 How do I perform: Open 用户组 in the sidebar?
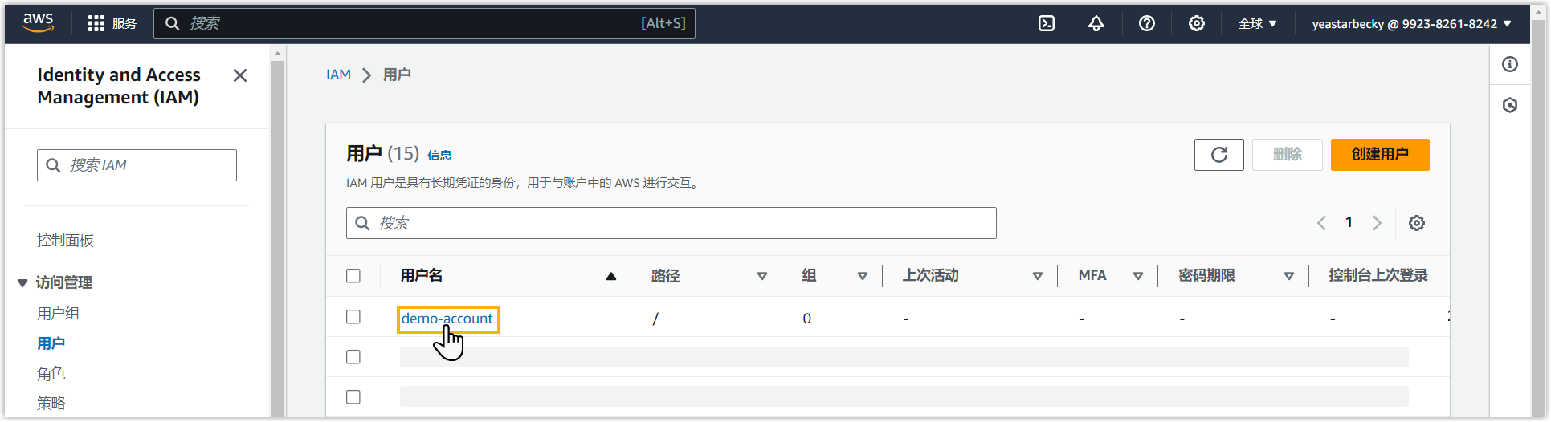tap(58, 314)
